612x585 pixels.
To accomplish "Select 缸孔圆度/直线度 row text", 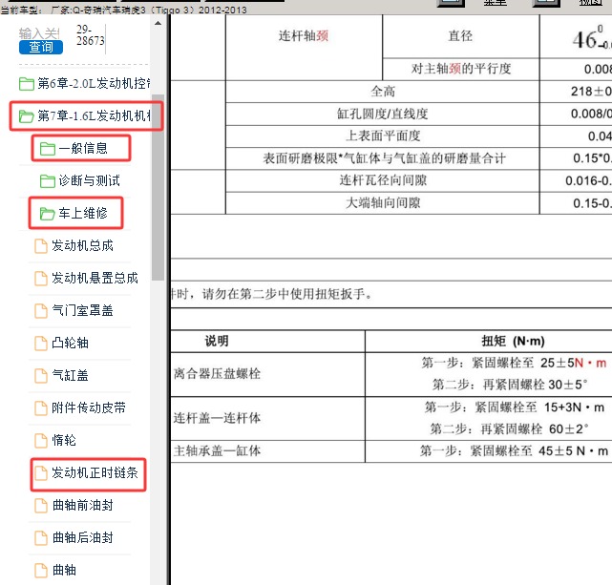I will (x=383, y=114).
